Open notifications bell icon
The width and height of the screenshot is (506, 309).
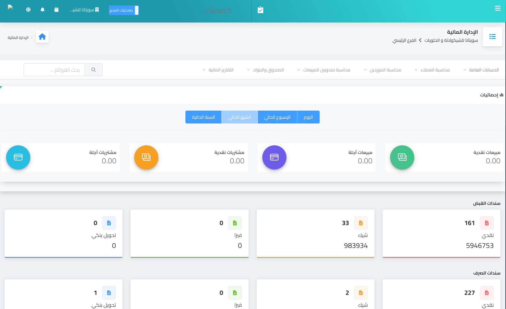point(42,10)
